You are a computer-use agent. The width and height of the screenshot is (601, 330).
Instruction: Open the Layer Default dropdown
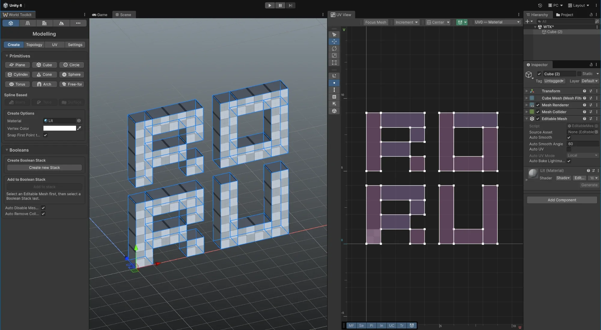(590, 81)
